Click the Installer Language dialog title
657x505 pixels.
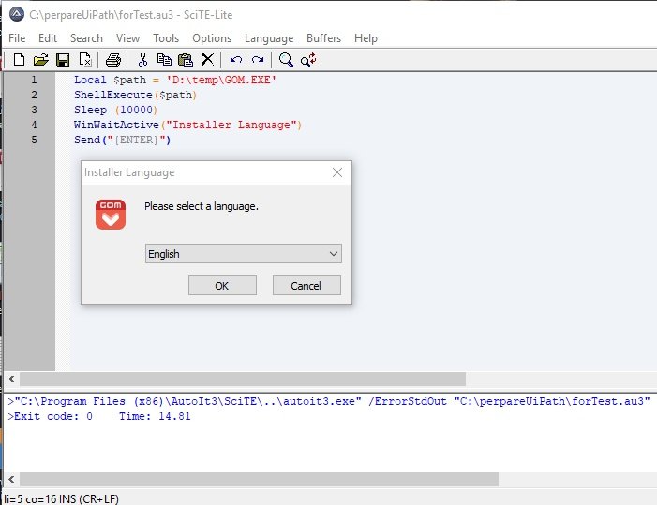pyautogui.click(x=129, y=172)
